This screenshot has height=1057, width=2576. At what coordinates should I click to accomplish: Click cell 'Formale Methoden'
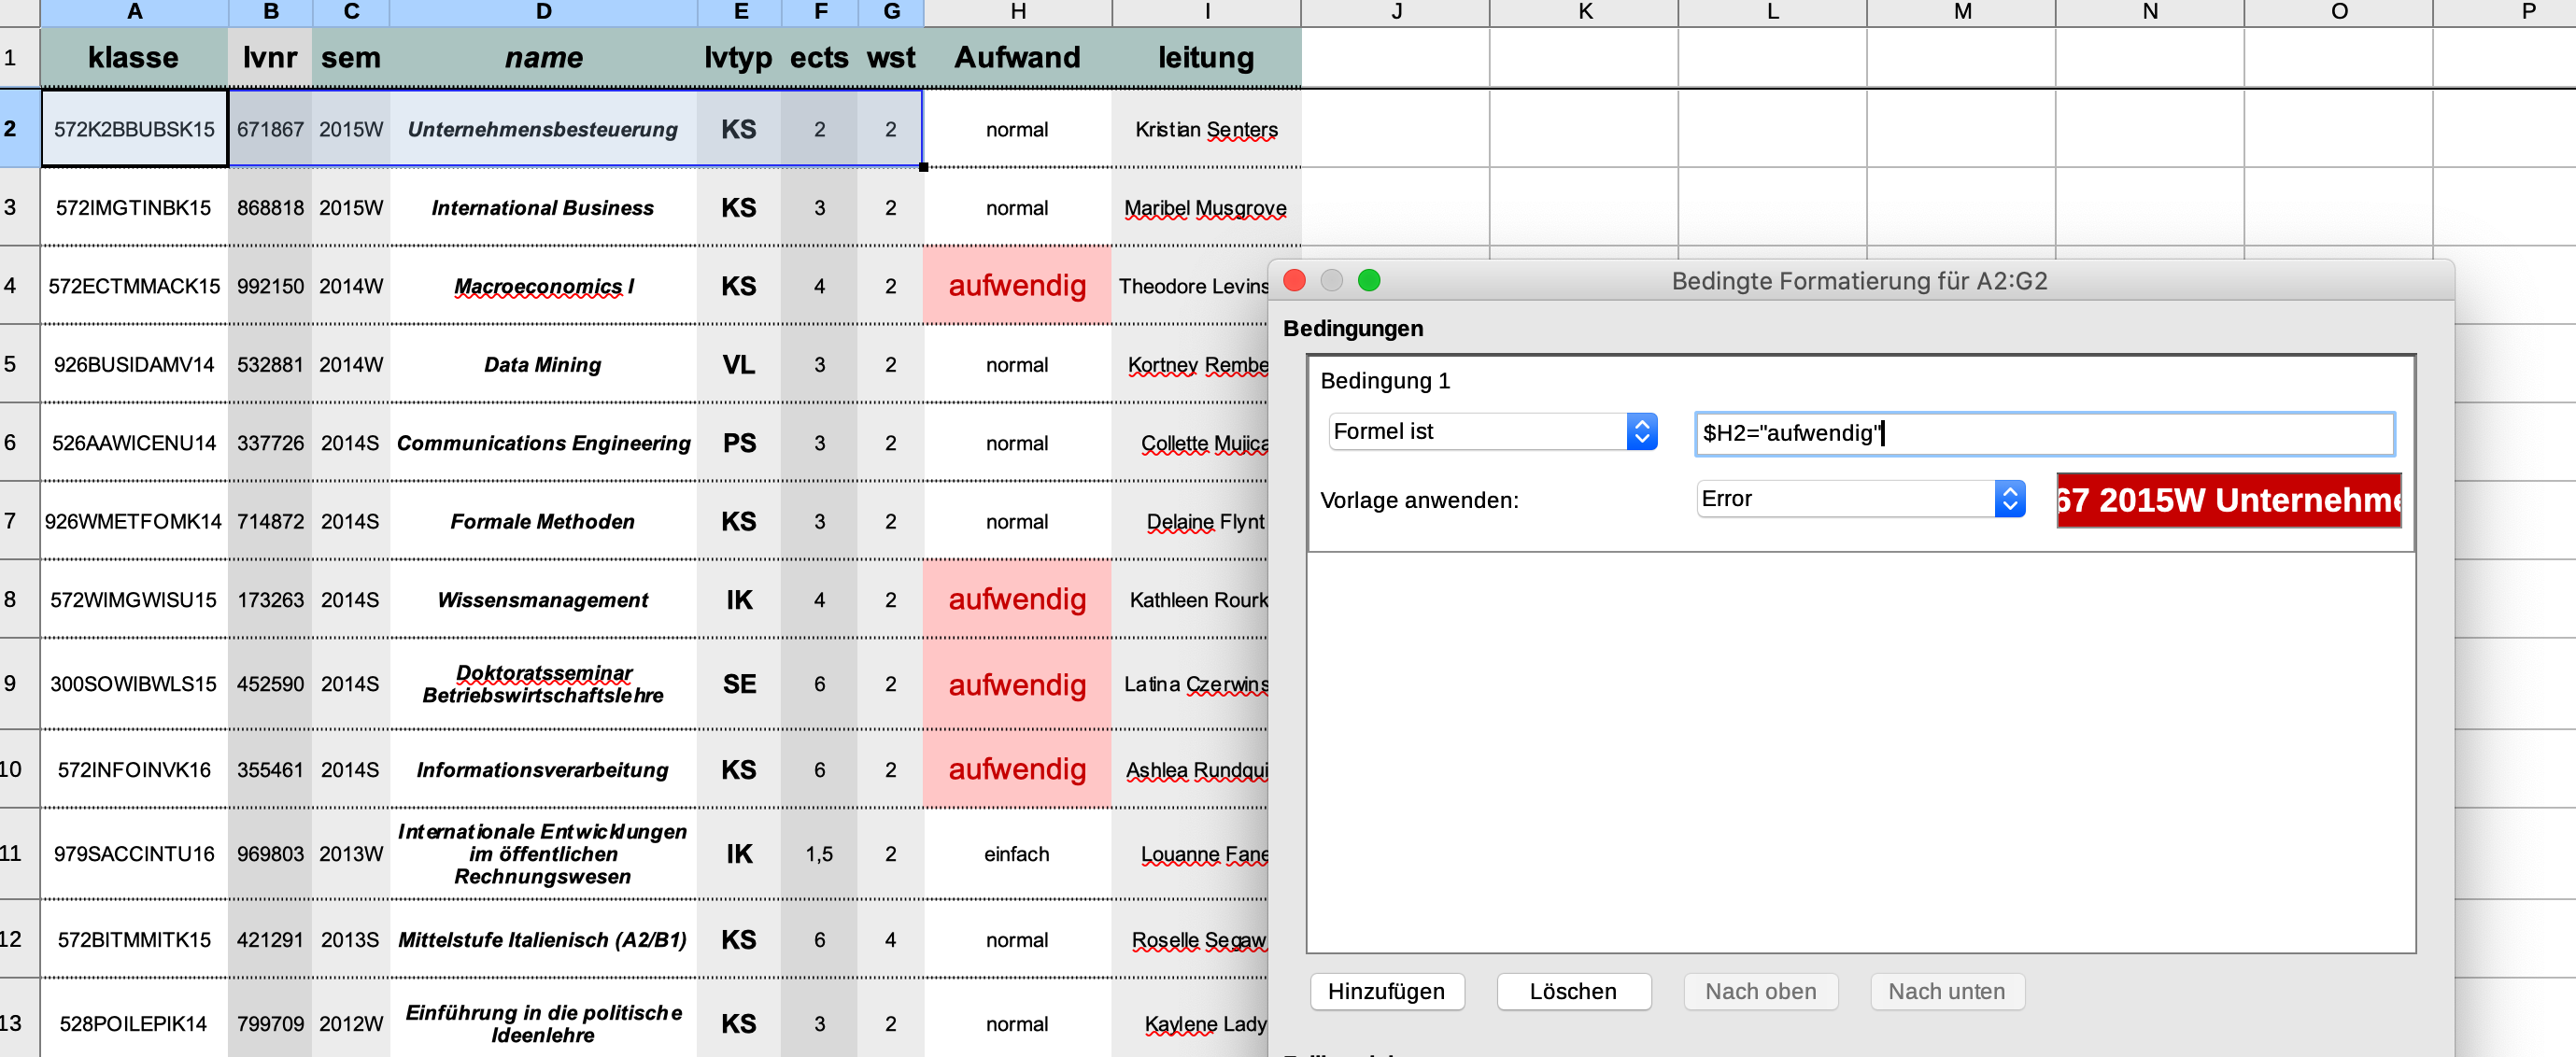[543, 521]
